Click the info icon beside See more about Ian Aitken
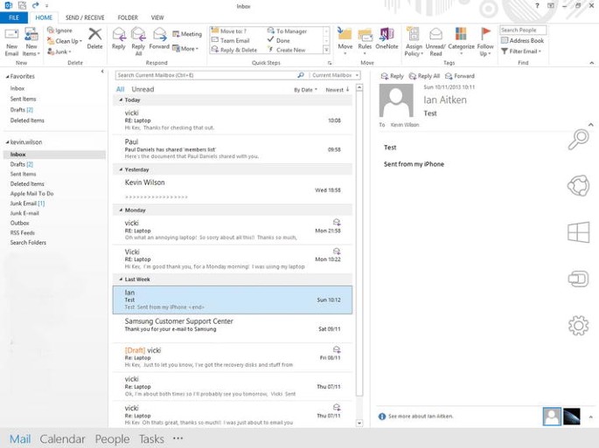Screen dimensions: 599x448 click(x=382, y=417)
